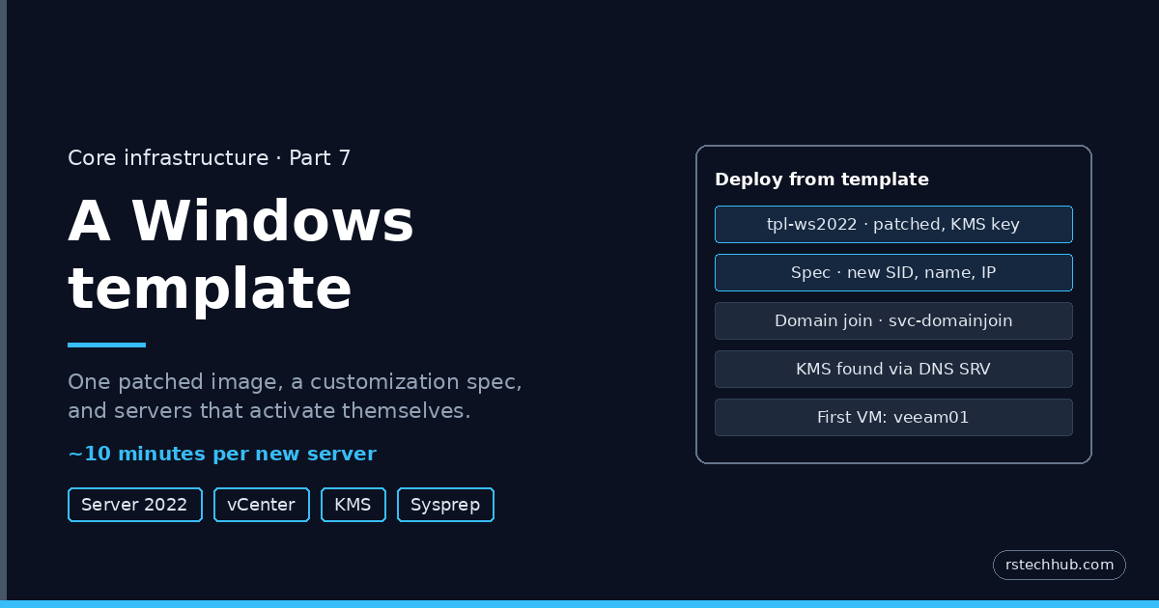This screenshot has width=1159, height=608.
Task: Click the First VM: veeam01 row
Action: [893, 417]
